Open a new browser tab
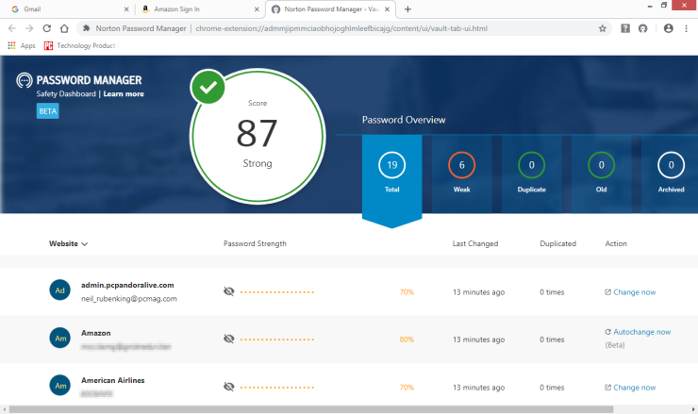This screenshot has height=414, width=698. coord(407,8)
